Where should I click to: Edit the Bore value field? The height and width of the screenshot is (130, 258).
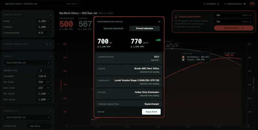44,21
